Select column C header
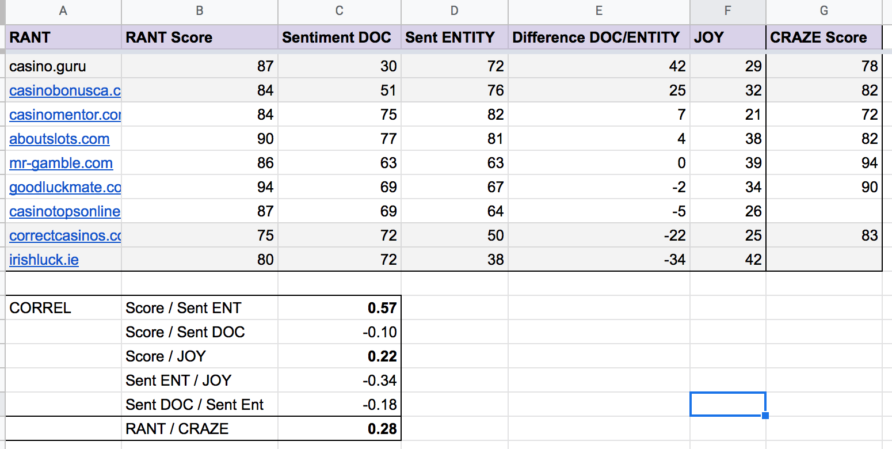 (x=340, y=11)
